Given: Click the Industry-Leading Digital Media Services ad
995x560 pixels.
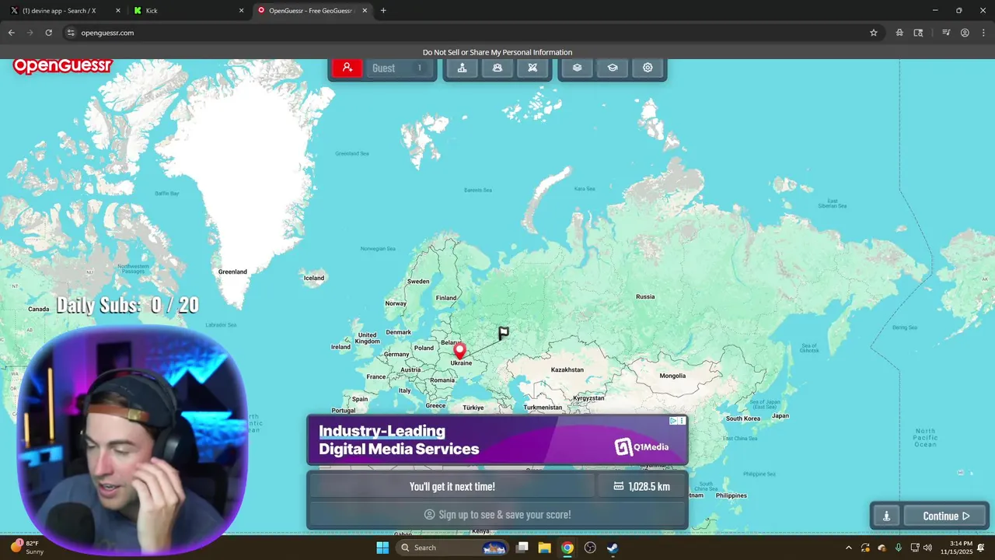Looking at the screenshot, I should (x=497, y=439).
